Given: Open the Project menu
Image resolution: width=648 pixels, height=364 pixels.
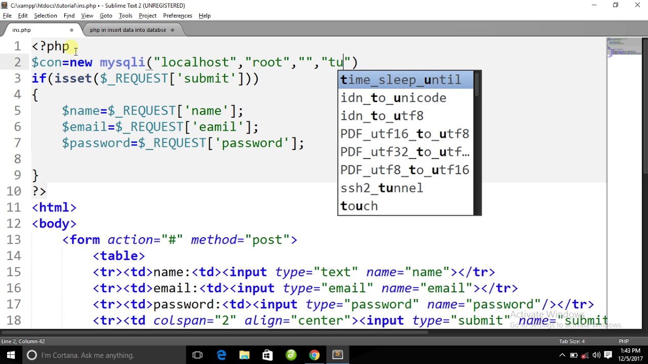Looking at the screenshot, I should [x=147, y=16].
